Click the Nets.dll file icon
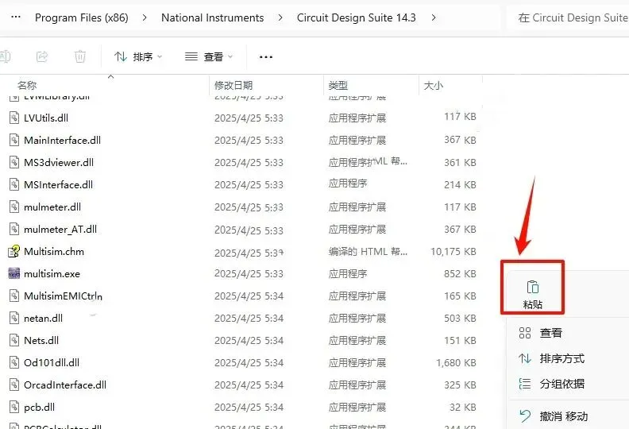Image resolution: width=629 pixels, height=429 pixels. 14,340
